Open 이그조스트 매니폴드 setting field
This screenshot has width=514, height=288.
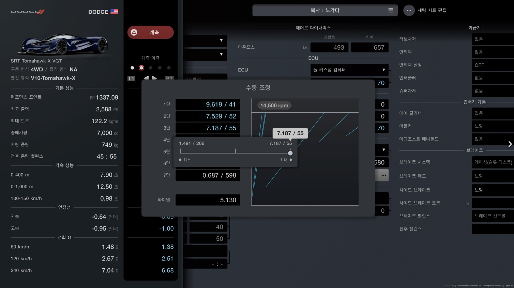(493, 139)
